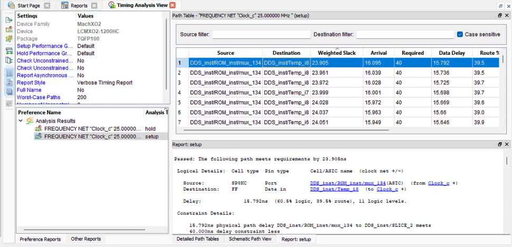This screenshot has height=247, width=512.
Task: Click the fifth icon in the left vertical toolbar
Action: pos(9,61)
